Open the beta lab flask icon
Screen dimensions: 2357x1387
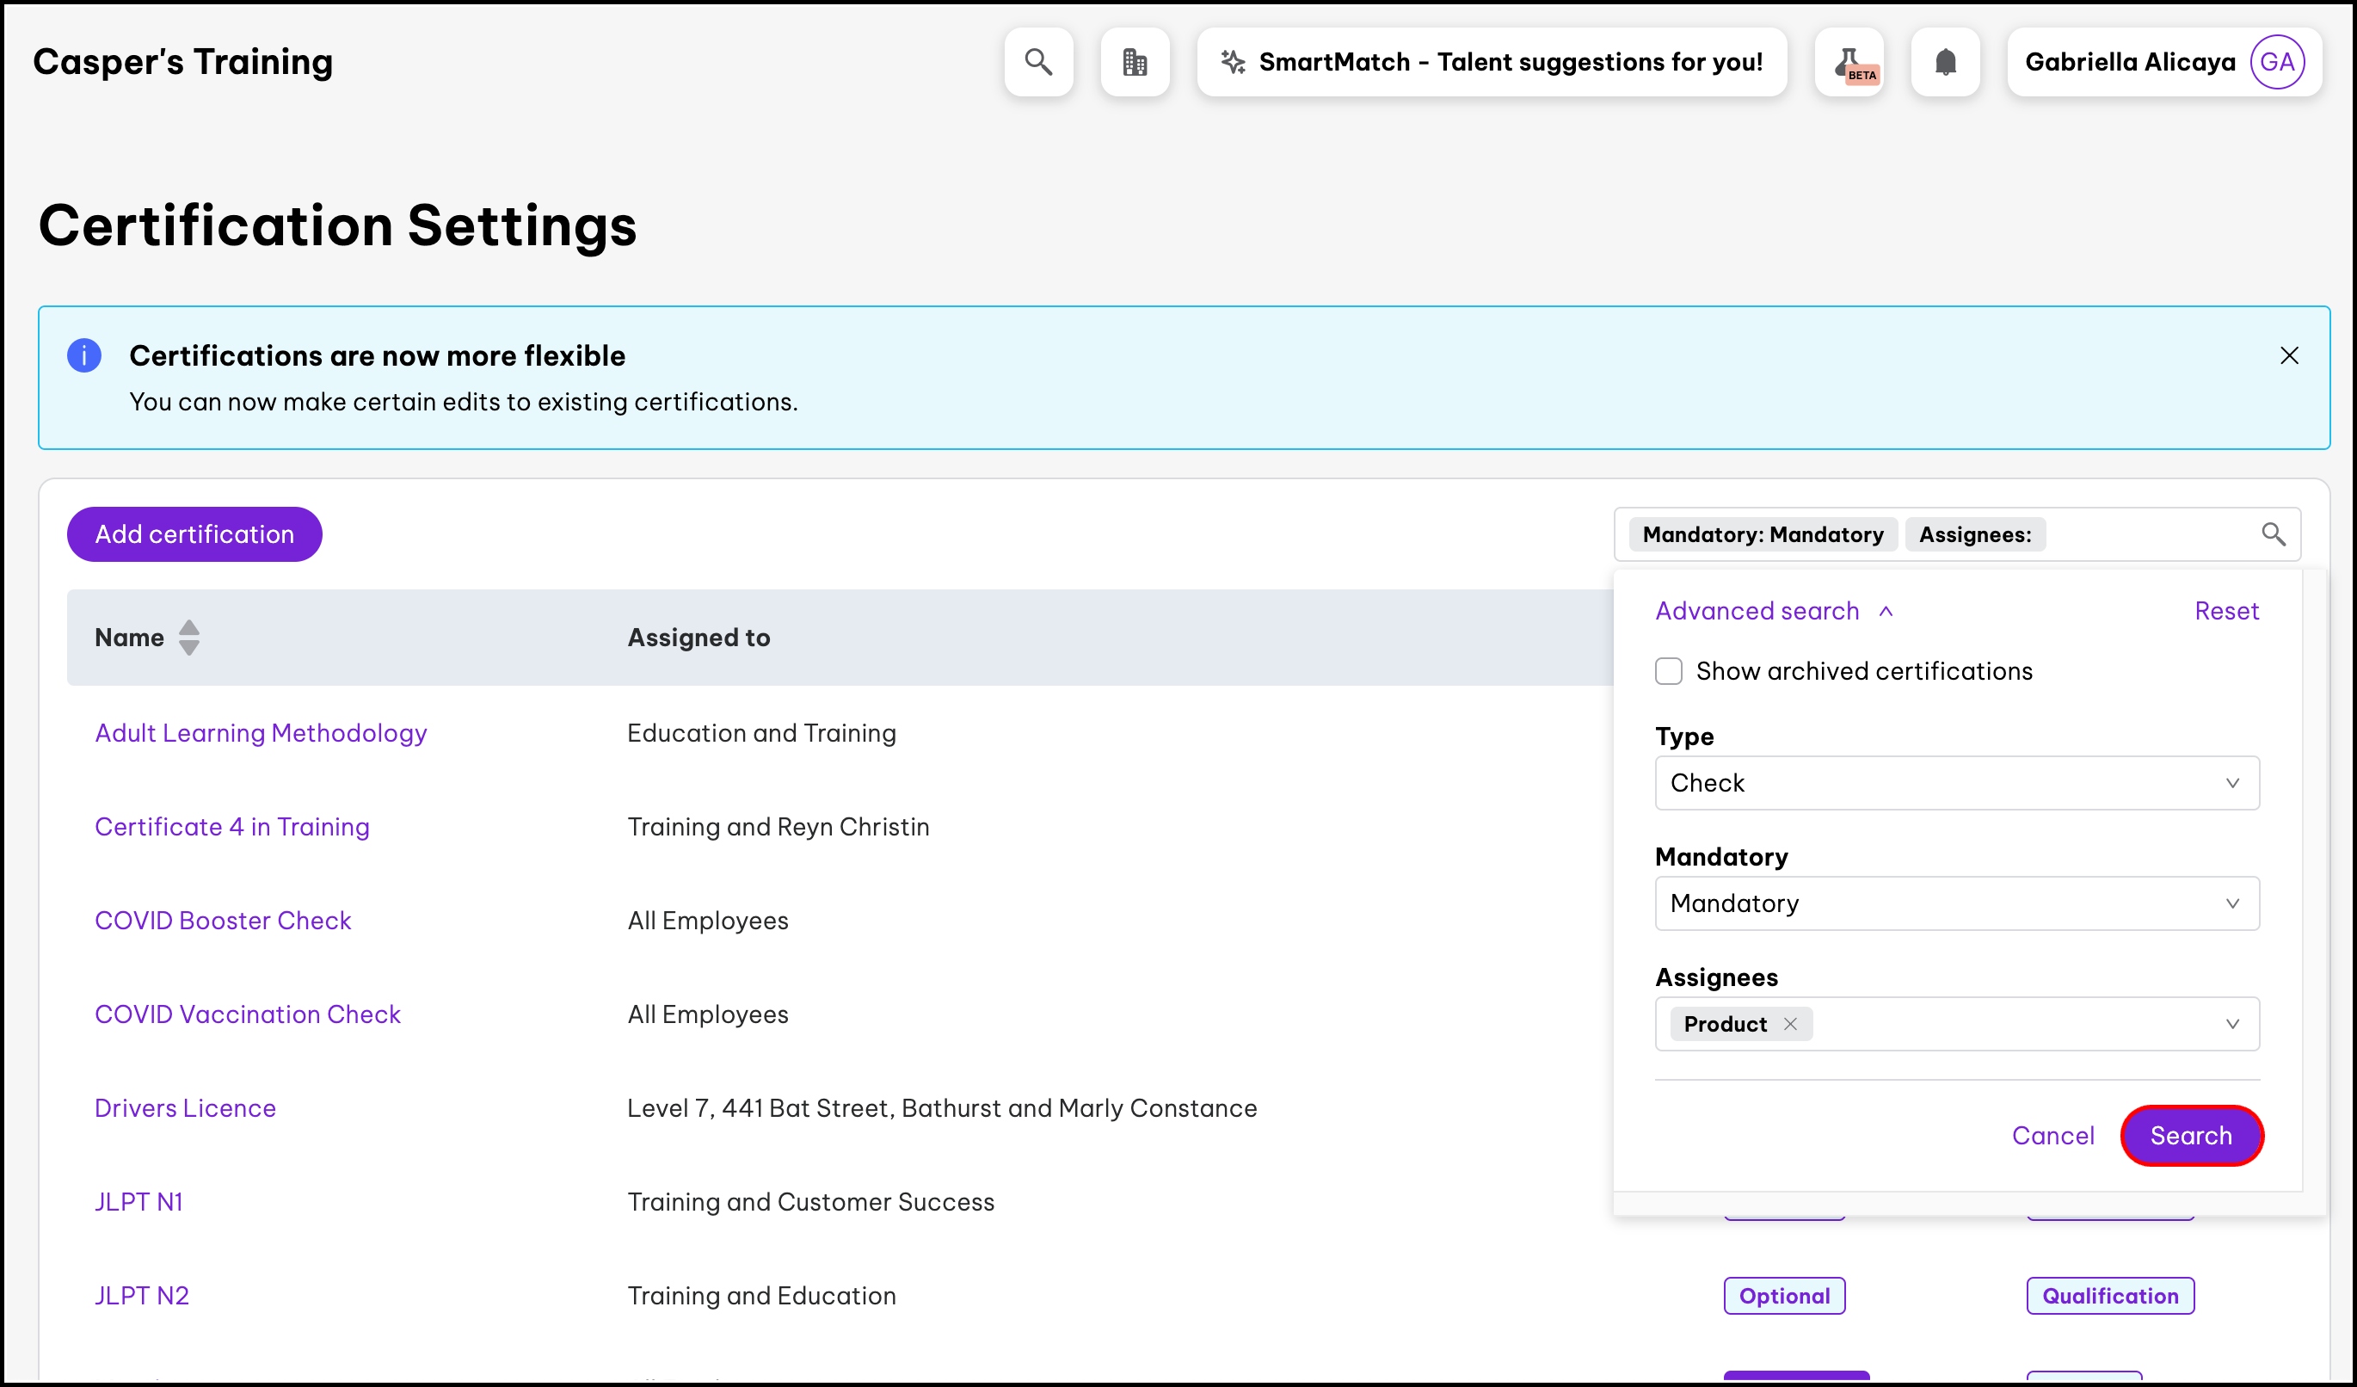tap(1849, 62)
